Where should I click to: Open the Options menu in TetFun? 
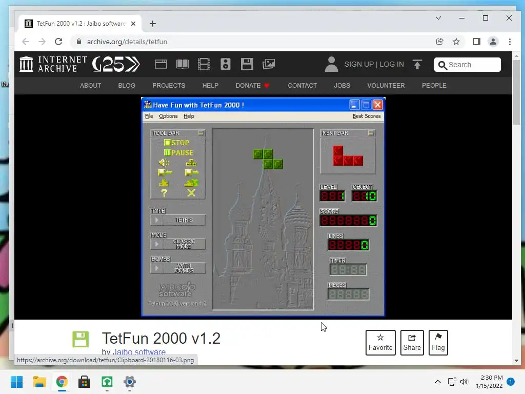tap(168, 116)
